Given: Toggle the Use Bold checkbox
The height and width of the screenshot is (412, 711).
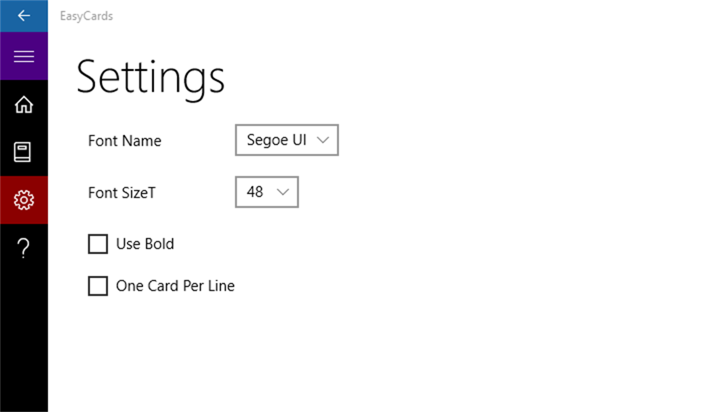Looking at the screenshot, I should coord(98,244).
